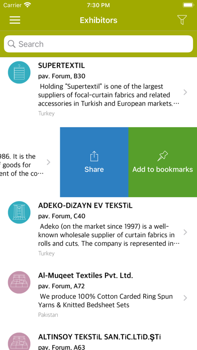The image size is (197, 350).
Task: Tap ADEKO-DiZAYN's curtain category icon
Action: [x=19, y=212]
